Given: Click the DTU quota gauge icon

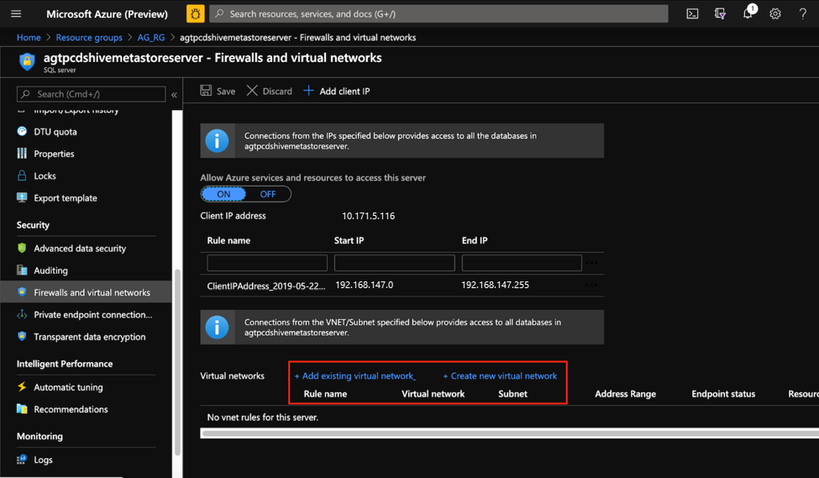Looking at the screenshot, I should pos(22,131).
